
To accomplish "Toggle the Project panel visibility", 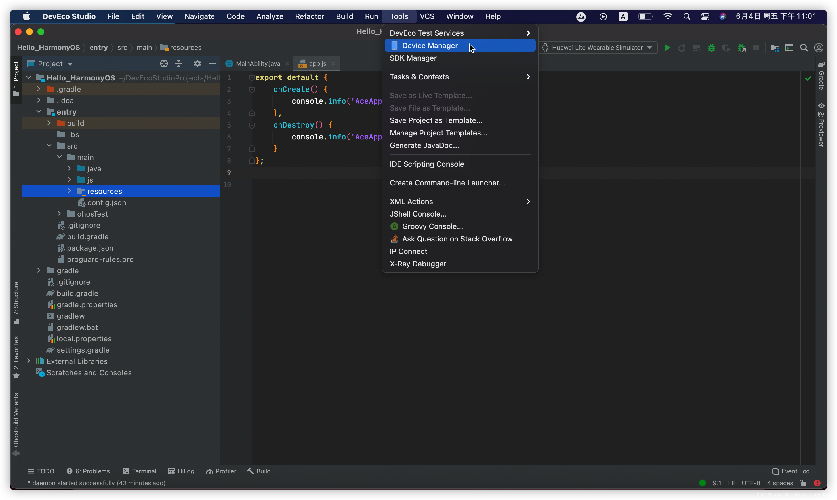I will tap(16, 77).
